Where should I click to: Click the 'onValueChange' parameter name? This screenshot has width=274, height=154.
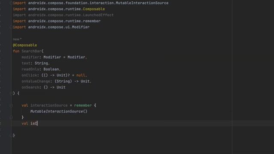[x=36, y=81]
